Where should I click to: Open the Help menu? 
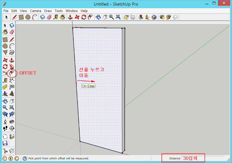click(x=84, y=11)
